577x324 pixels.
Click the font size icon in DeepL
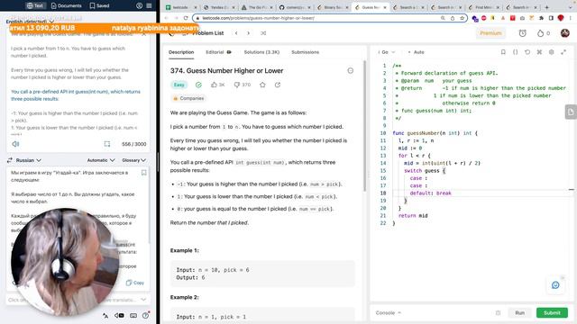[105, 315]
